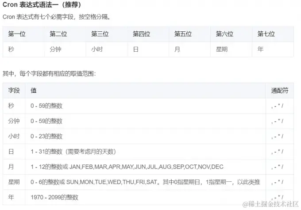Select the "通配符" column header
Image resolution: width=301 pixels, height=210 pixels.
(x=280, y=90)
